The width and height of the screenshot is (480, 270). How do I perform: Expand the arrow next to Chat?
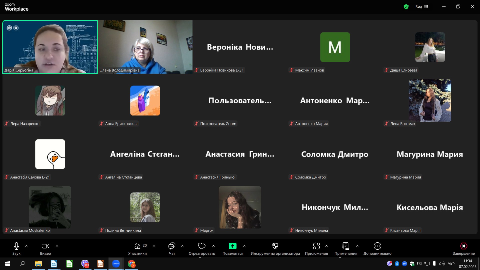182,246
